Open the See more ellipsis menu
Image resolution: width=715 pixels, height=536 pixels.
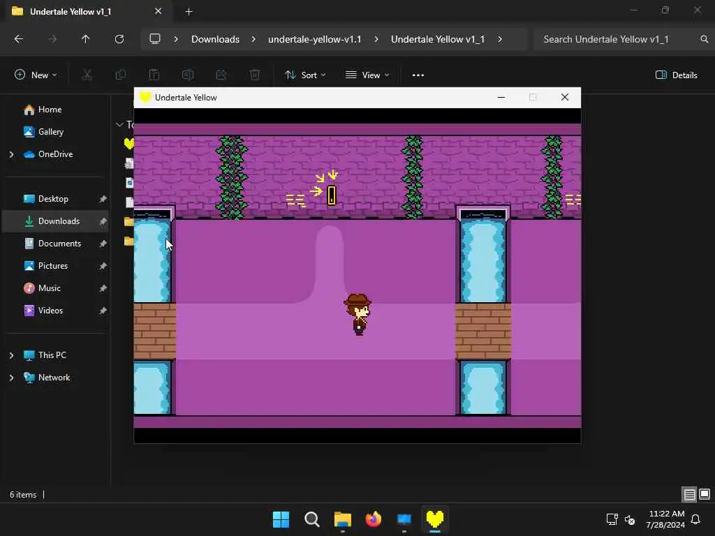pyautogui.click(x=418, y=75)
